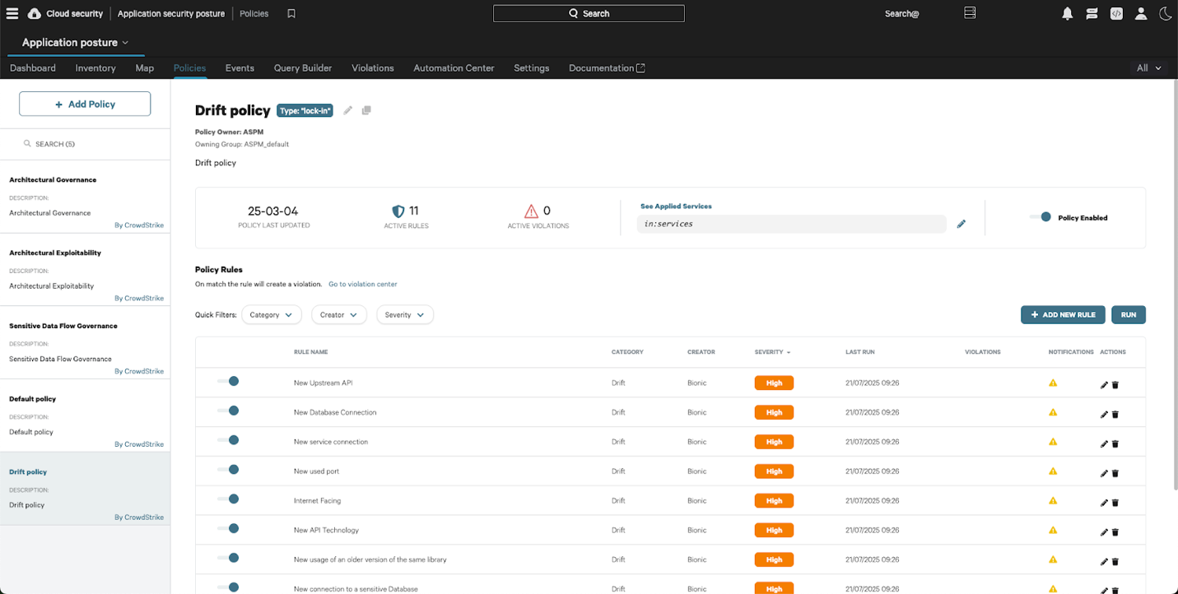
Task: Click the bookmark icon beside Policies breadcrumb
Action: (291, 14)
